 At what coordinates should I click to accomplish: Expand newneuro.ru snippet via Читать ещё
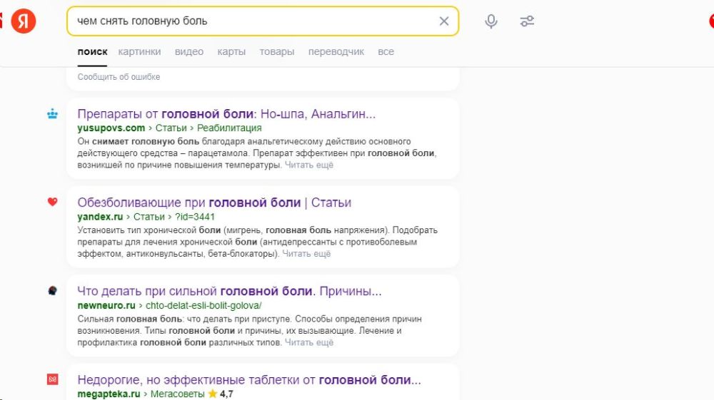point(309,342)
